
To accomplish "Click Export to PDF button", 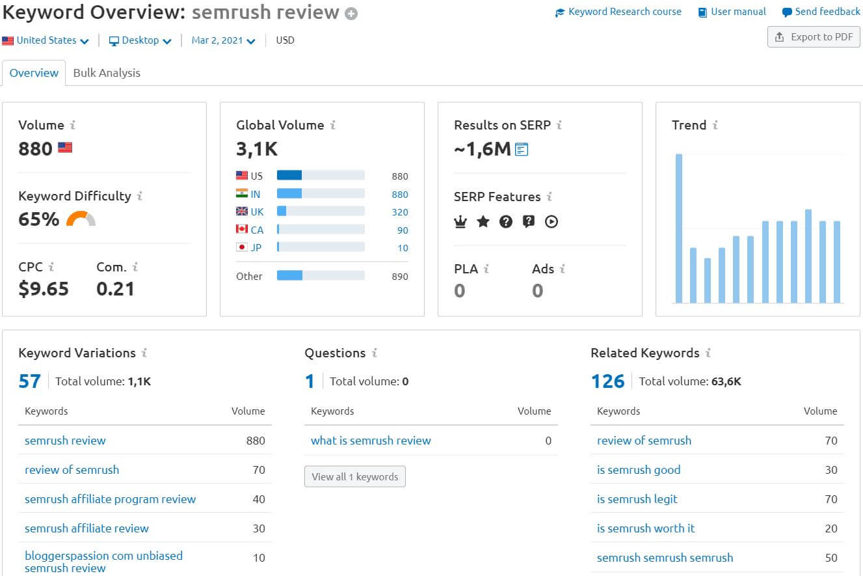I will click(814, 37).
